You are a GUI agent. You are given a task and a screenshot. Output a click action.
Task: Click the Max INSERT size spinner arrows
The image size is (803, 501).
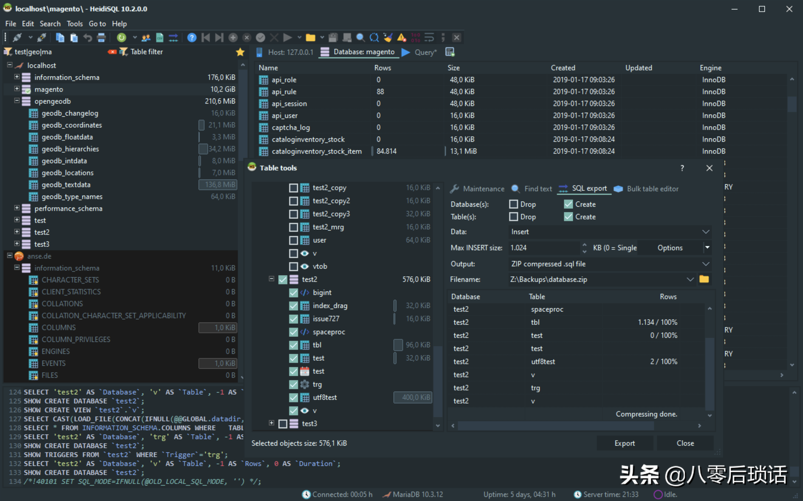584,248
